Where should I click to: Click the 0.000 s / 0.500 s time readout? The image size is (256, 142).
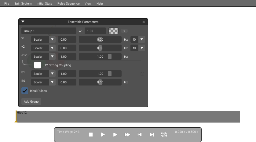click(187, 132)
